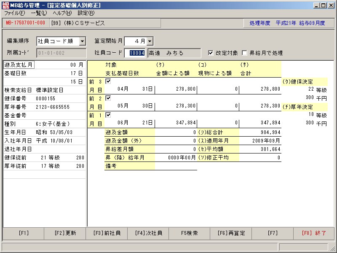Click the 備考 remarks field
Screen dimensions: 337x253
[x=176, y=166]
